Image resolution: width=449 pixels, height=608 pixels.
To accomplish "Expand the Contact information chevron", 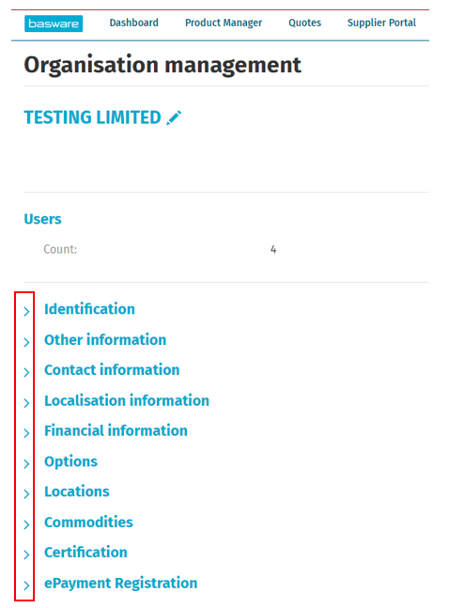I will (x=26, y=372).
